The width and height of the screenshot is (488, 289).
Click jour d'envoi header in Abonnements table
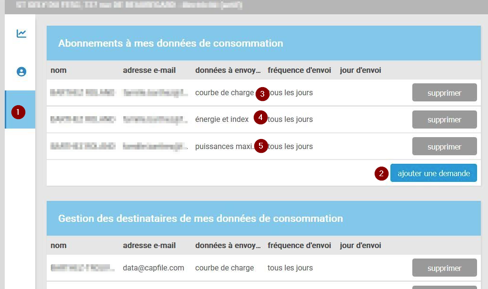click(x=360, y=70)
